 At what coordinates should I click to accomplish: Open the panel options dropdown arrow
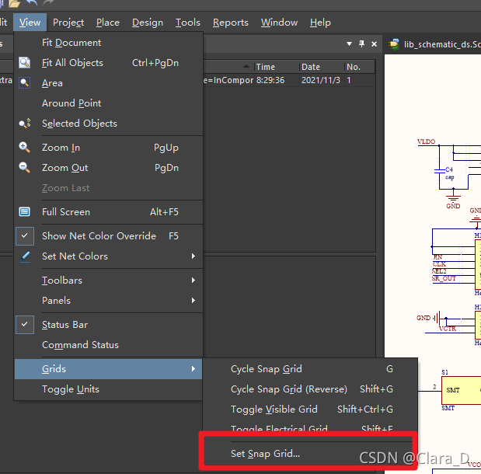(x=349, y=44)
